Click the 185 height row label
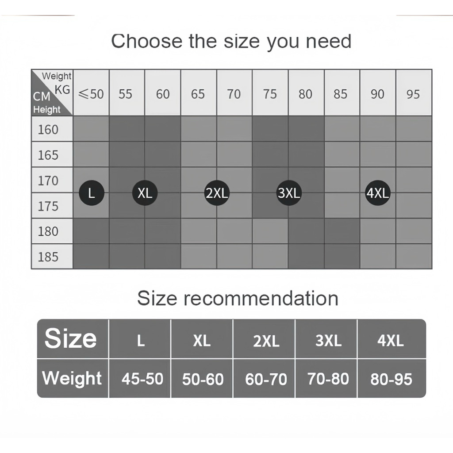Screen dimensions: 453x453 [x=48, y=257]
